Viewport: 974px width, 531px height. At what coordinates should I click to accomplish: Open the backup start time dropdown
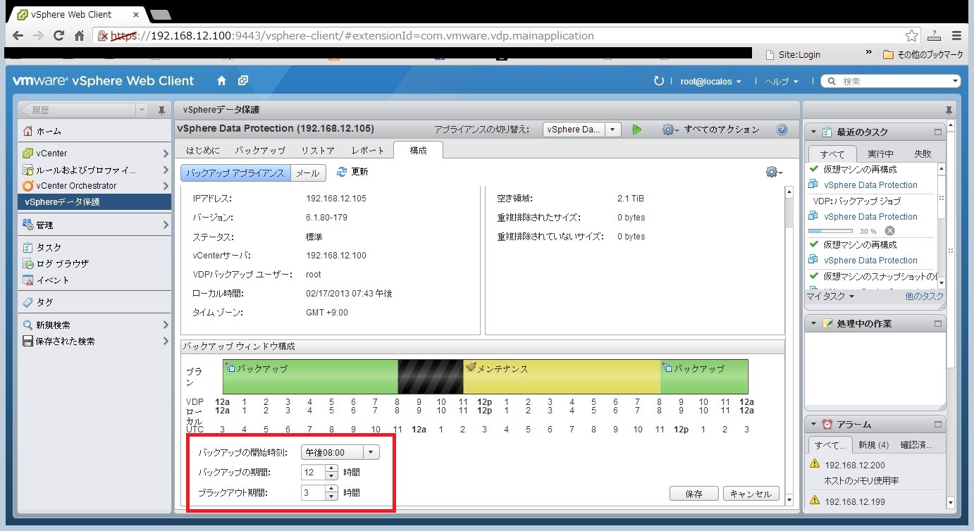coord(340,452)
